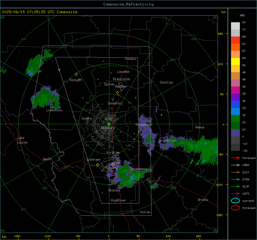Select the 33 dBZ blue swatch
This screenshot has height=240, width=257.
click(235, 104)
